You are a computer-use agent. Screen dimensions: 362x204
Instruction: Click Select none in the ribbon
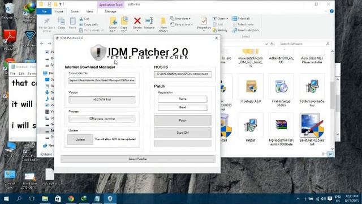click(243, 24)
